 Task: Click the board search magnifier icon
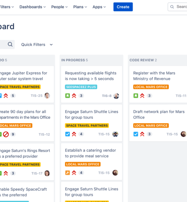click(x=10, y=45)
